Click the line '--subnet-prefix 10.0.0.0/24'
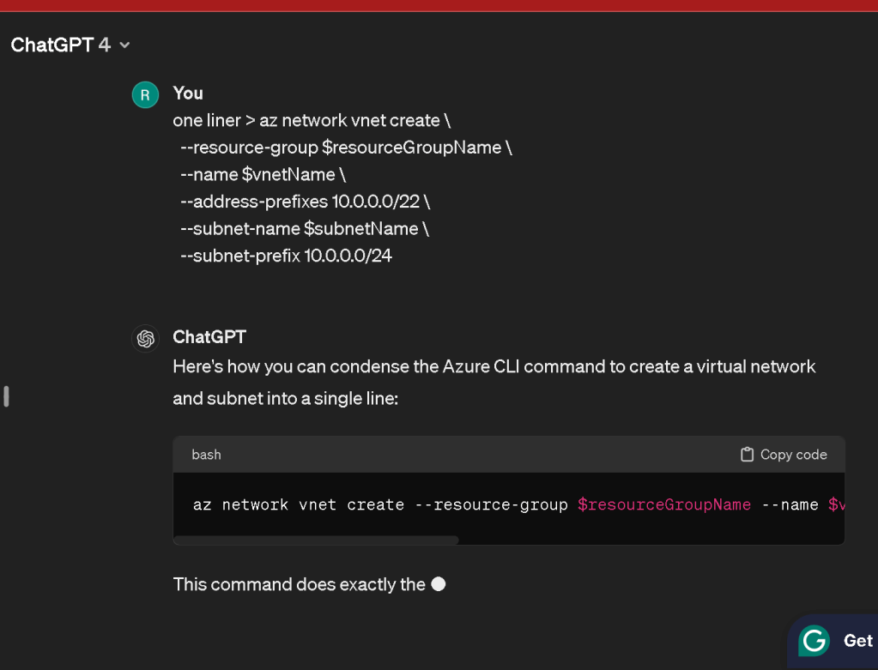 pyautogui.click(x=286, y=256)
